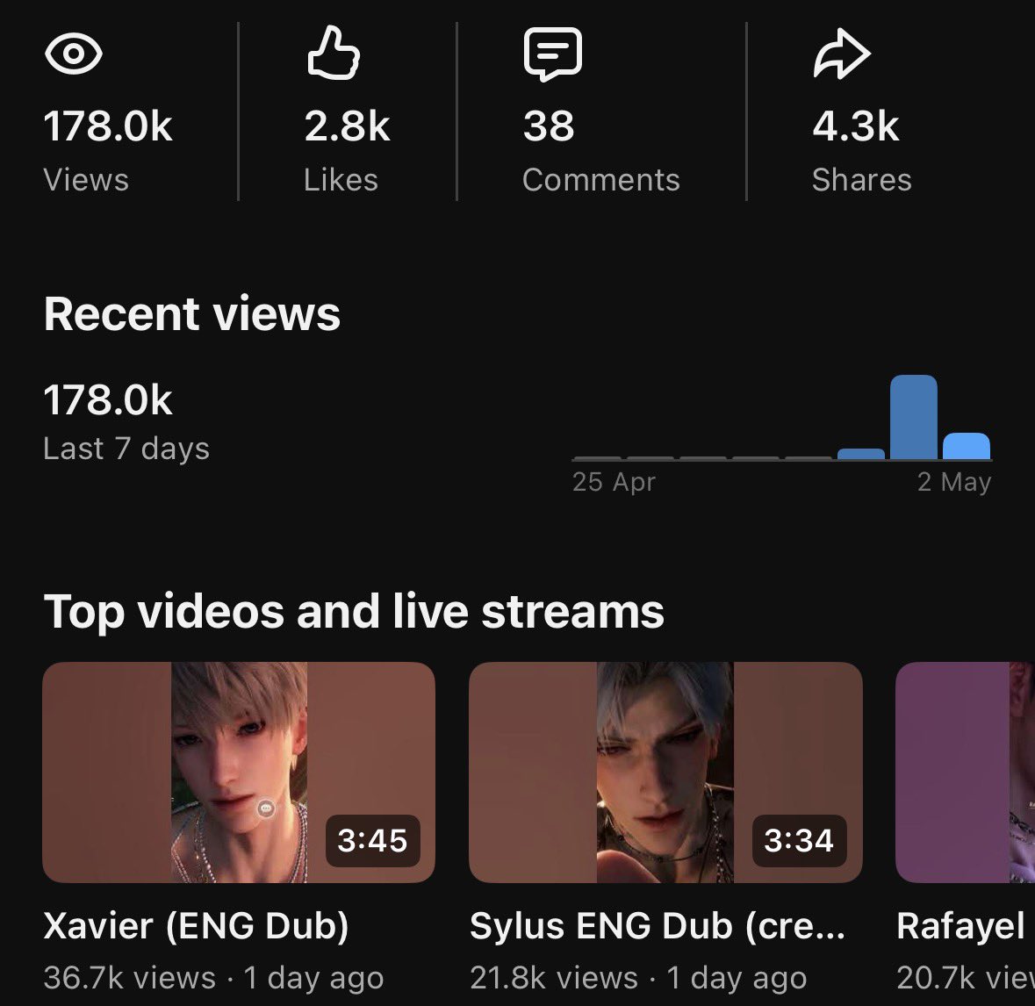
Task: Tap the 20.7k views text under Rafayel
Action: point(965,978)
